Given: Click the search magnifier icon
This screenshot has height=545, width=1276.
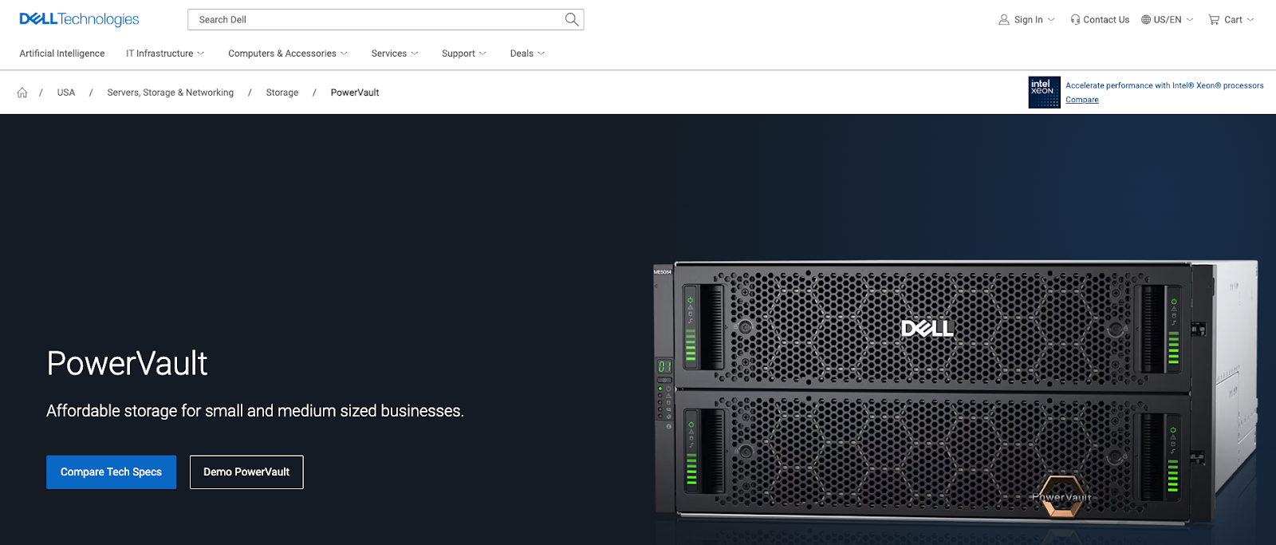Looking at the screenshot, I should coord(572,19).
